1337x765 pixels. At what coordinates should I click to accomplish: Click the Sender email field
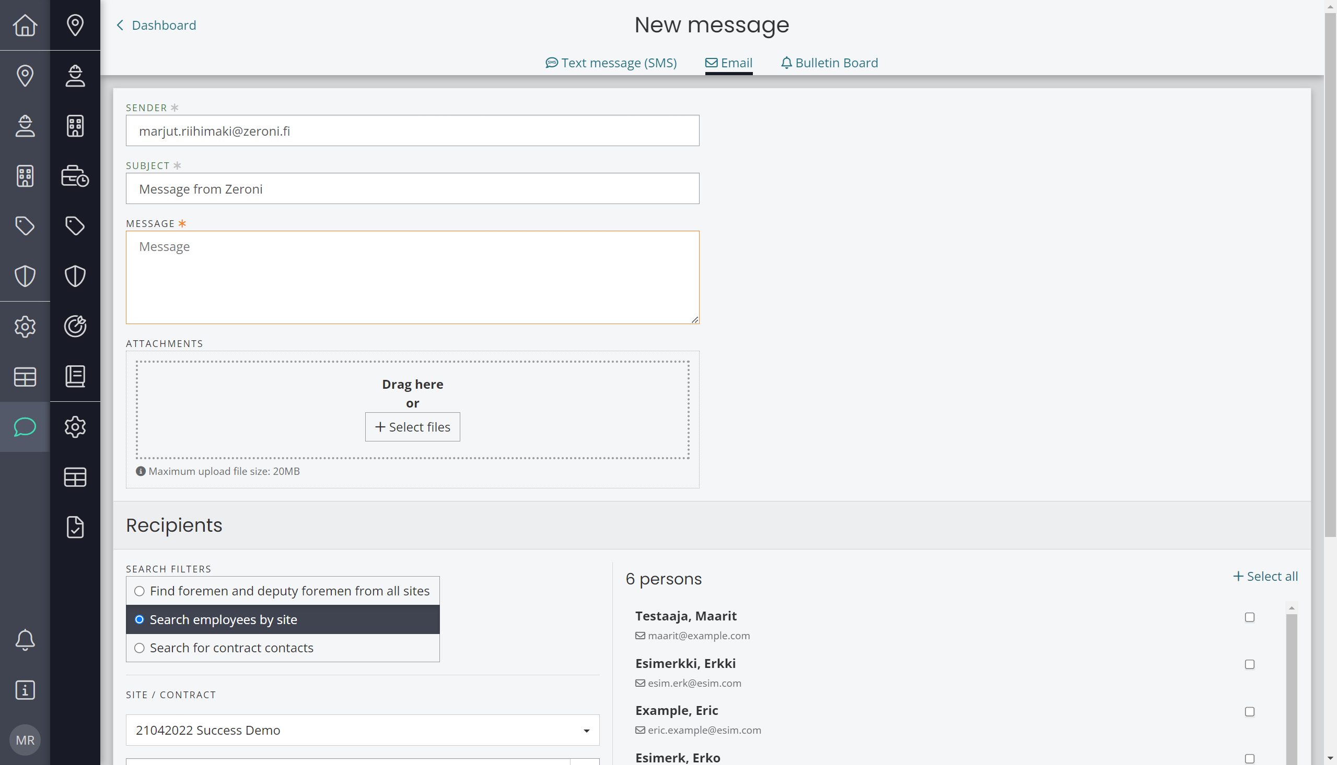413,130
